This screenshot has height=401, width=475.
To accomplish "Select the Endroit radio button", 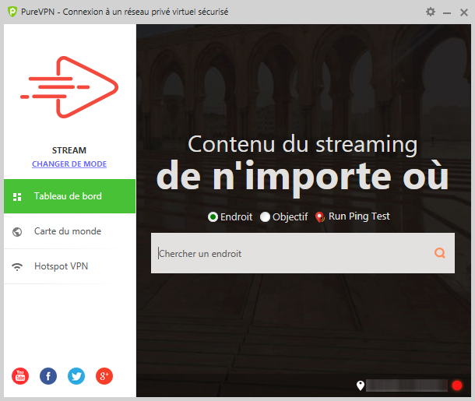I will [213, 217].
